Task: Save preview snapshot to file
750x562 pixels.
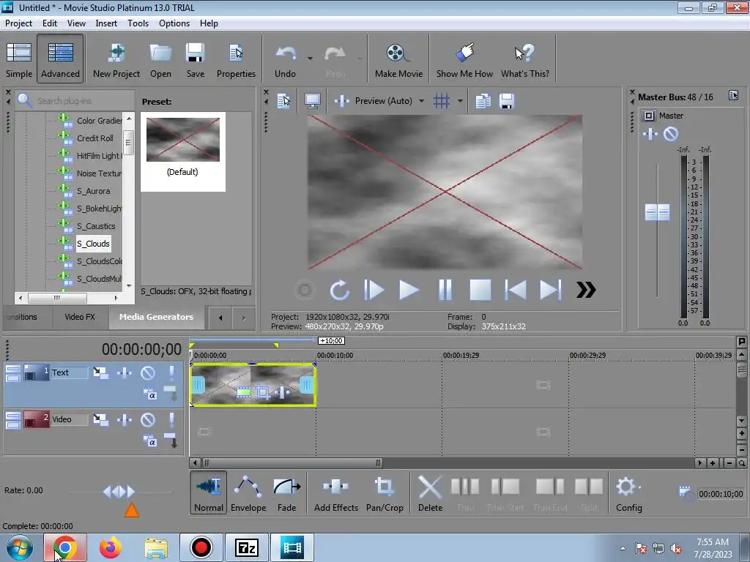Action: (507, 101)
